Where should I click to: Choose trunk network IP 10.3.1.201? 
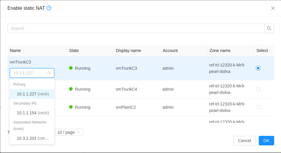click(32, 138)
